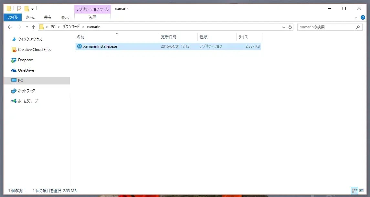This screenshot has height=197, width=370.
Task: Click the search magnifier icon
Action: [358, 27]
